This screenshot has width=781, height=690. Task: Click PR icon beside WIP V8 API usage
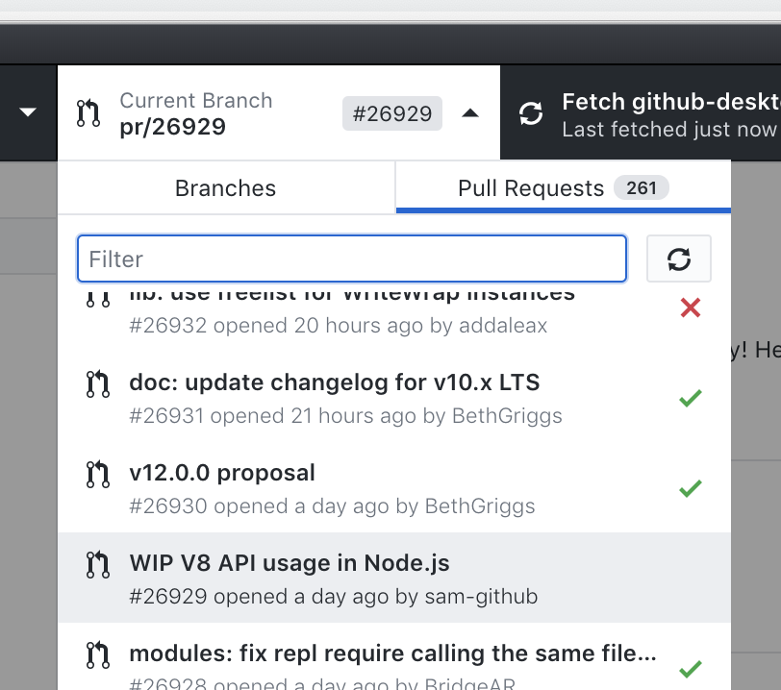click(x=98, y=564)
